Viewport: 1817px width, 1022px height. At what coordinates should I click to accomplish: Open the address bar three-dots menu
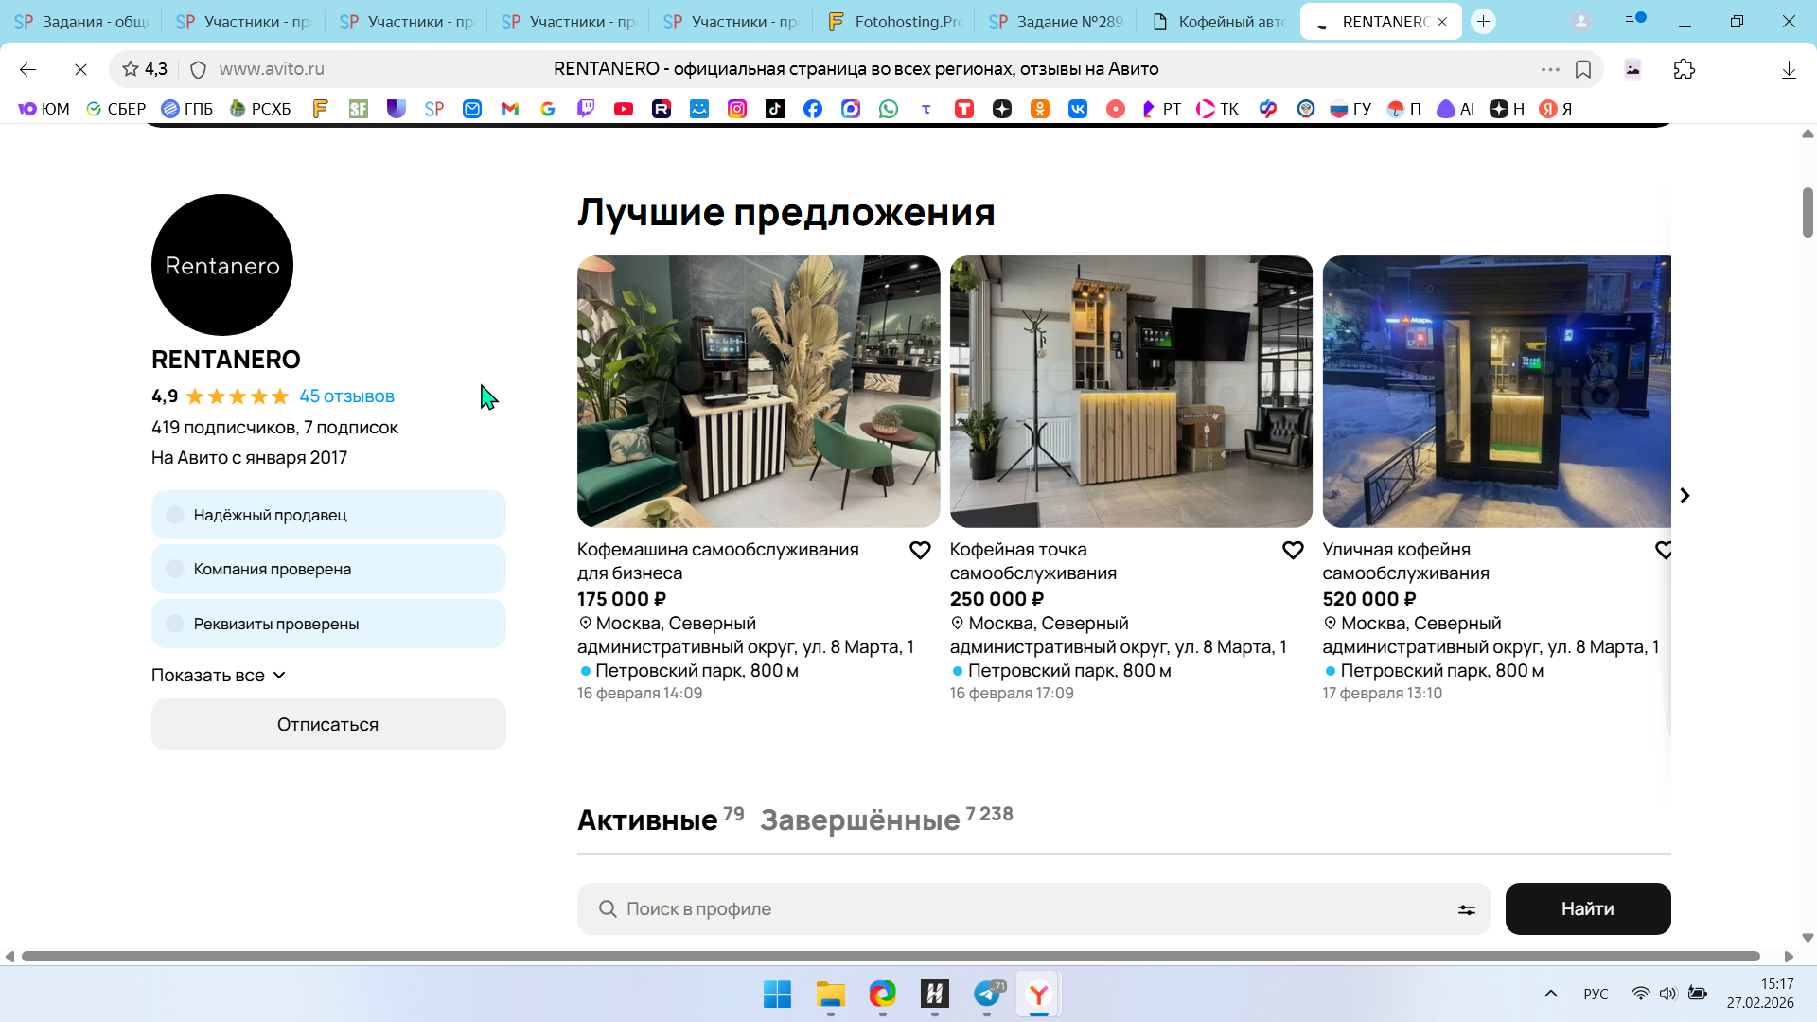pos(1550,69)
